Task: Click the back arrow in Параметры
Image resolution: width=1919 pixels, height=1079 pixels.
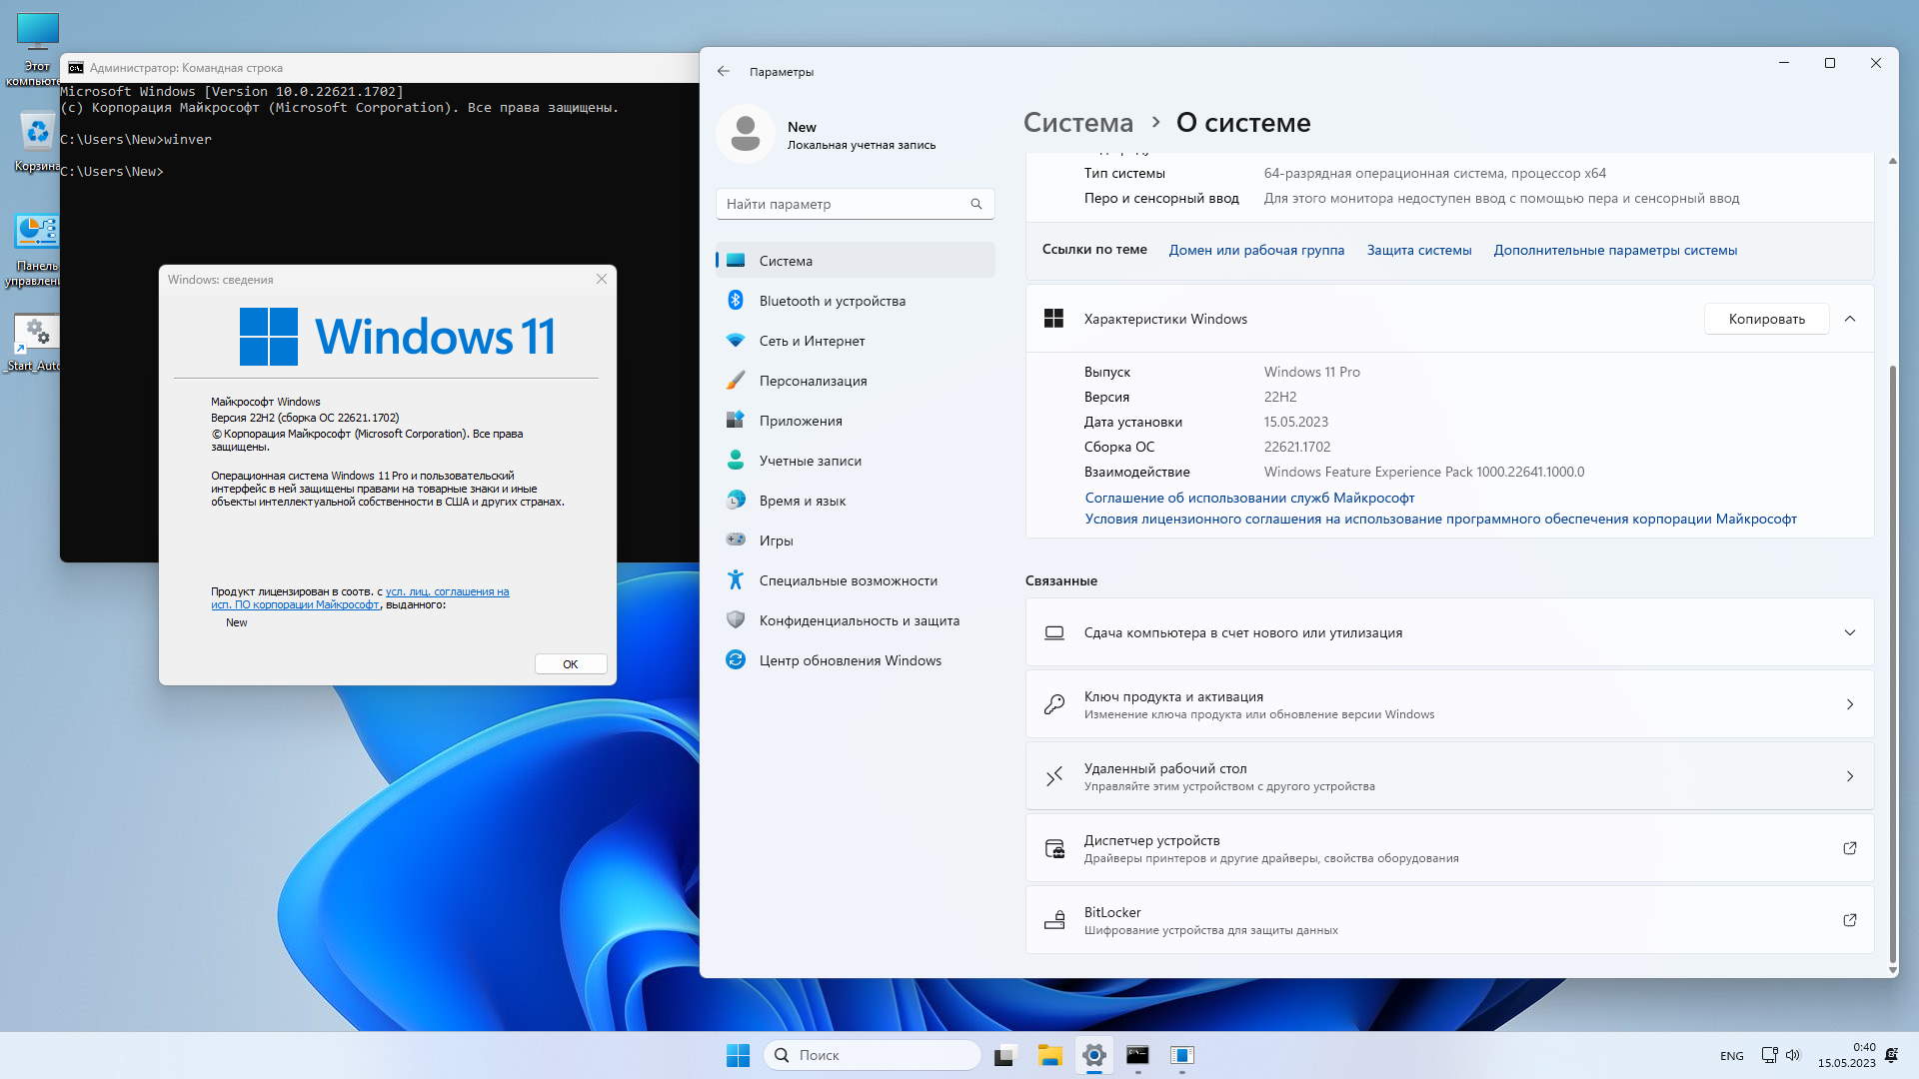Action: coord(724,71)
